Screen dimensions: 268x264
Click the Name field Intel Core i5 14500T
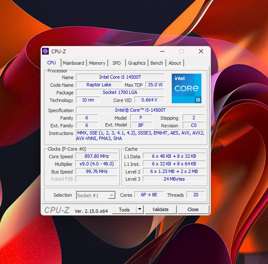pyautogui.click(x=120, y=77)
